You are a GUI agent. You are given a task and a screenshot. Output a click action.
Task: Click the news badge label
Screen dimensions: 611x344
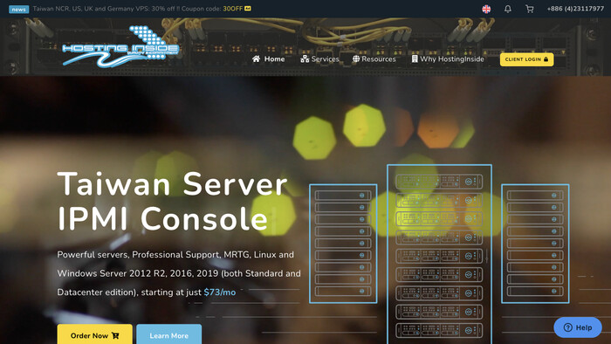click(x=18, y=9)
